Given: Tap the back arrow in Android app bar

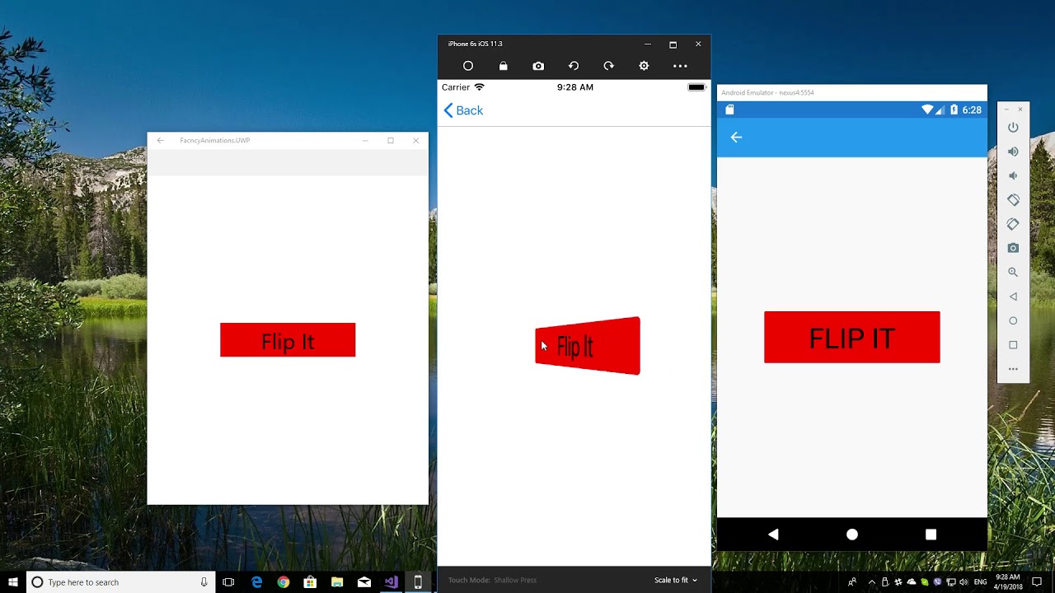Looking at the screenshot, I should [736, 138].
